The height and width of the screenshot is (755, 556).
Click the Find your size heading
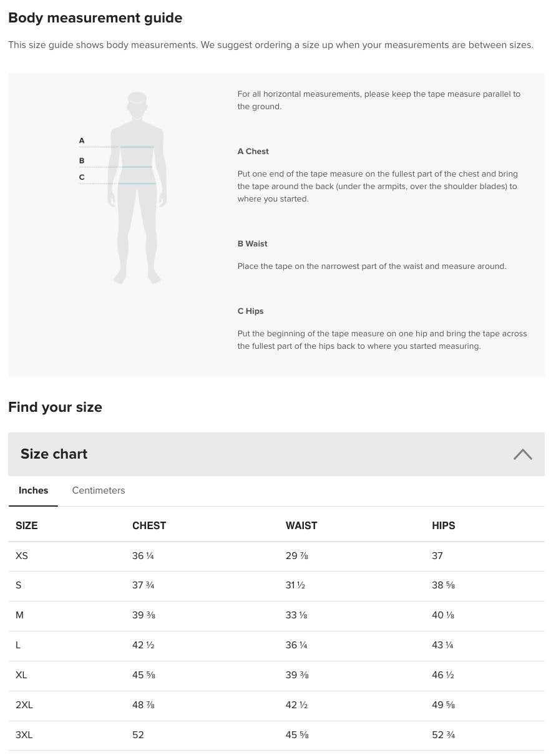(55, 407)
